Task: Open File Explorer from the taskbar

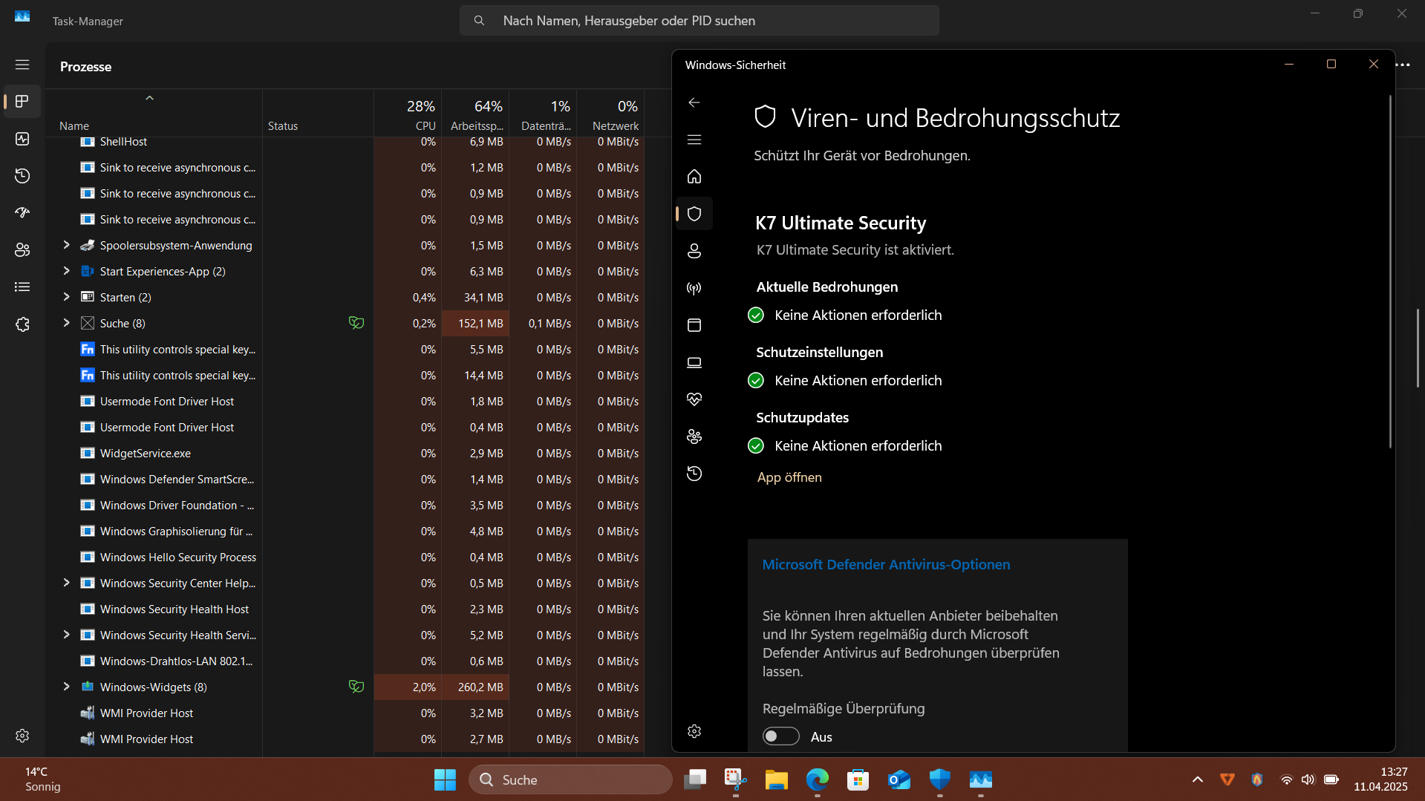Action: pyautogui.click(x=777, y=779)
